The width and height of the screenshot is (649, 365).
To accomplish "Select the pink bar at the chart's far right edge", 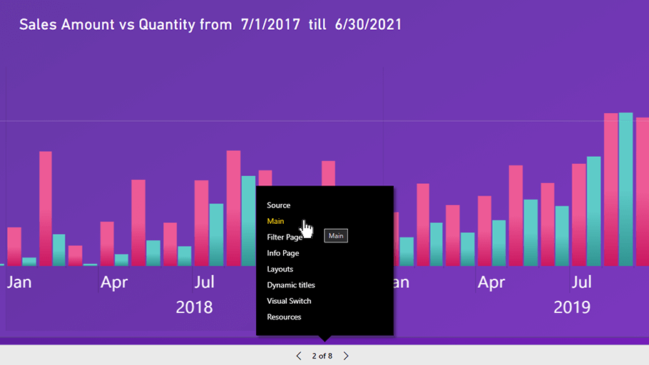I will pos(642,192).
